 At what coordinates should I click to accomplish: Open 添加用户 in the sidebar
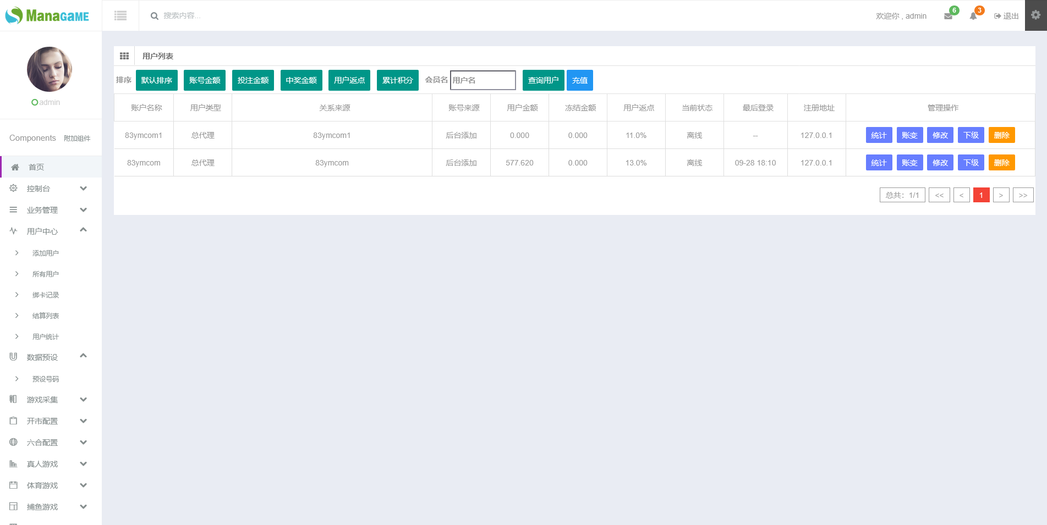click(x=46, y=253)
